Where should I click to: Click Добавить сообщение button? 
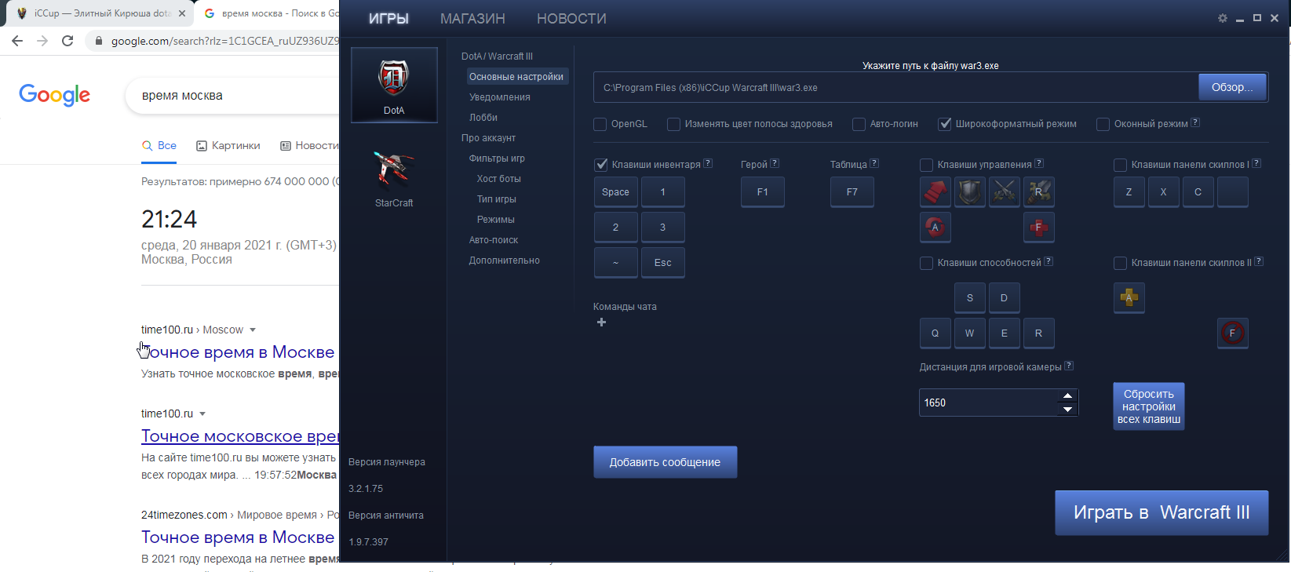tap(665, 462)
